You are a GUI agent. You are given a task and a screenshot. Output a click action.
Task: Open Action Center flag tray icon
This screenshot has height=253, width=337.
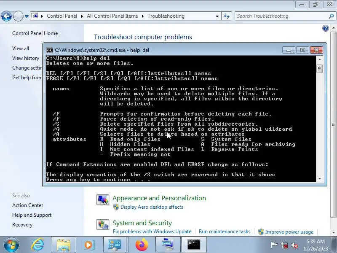(x=274, y=245)
